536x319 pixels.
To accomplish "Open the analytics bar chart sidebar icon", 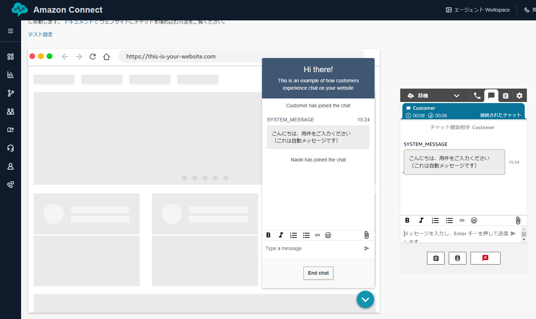I will pyautogui.click(x=11, y=75).
